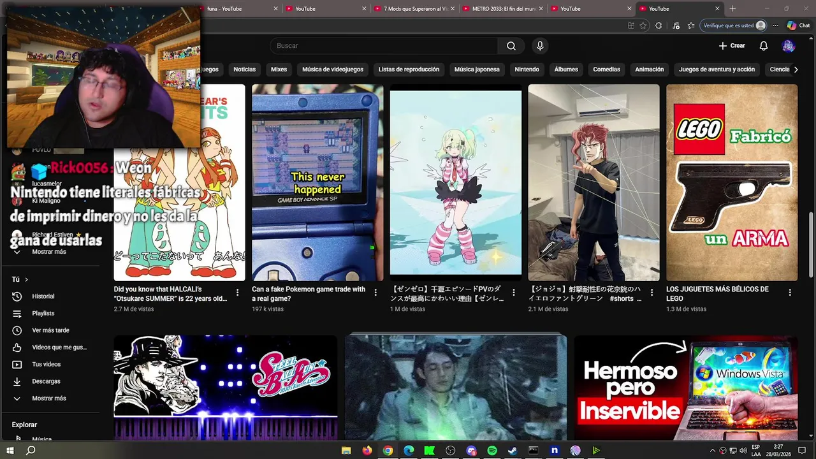Open Copilot Chat in Edge
816x459 pixels.
pos(799,25)
